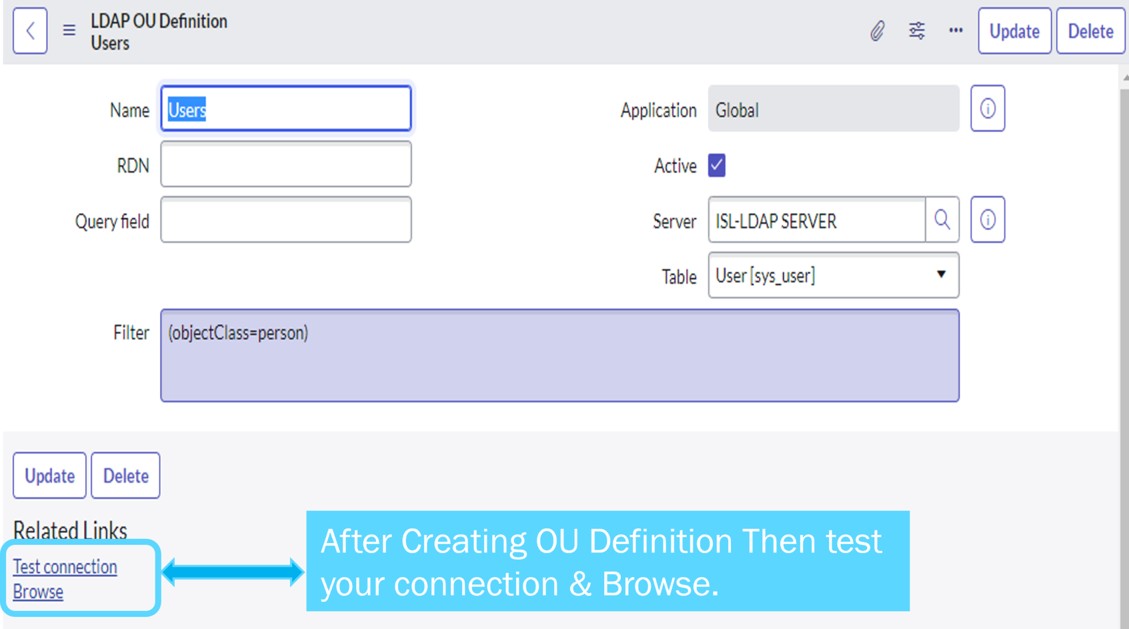This screenshot has height=629, width=1129.
Task: Open the Browse link under Related Links
Action: click(38, 592)
